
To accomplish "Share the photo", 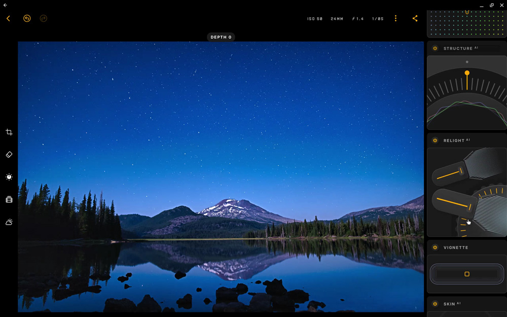I will 415,18.
